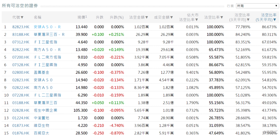Open stock code 82823.HK link
The height and width of the screenshot is (136, 280).
click(21, 27)
